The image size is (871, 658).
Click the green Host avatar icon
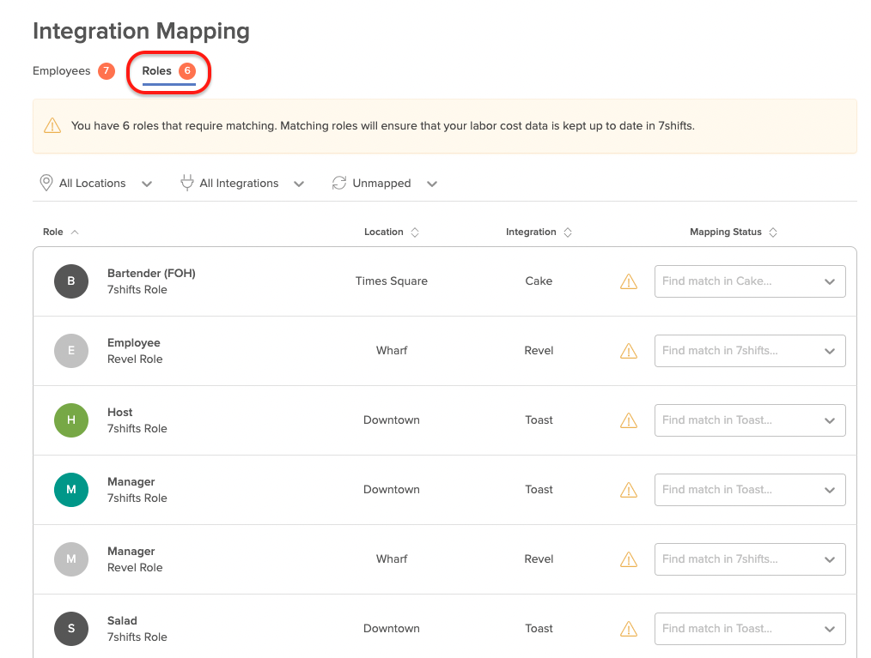(71, 420)
